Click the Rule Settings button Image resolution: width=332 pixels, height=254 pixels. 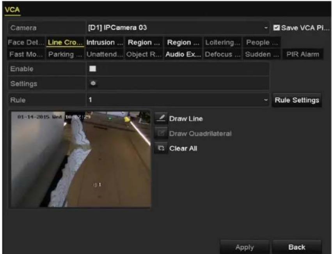pyautogui.click(x=296, y=100)
